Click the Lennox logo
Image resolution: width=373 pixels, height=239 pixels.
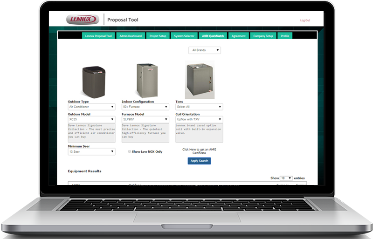tap(83, 20)
